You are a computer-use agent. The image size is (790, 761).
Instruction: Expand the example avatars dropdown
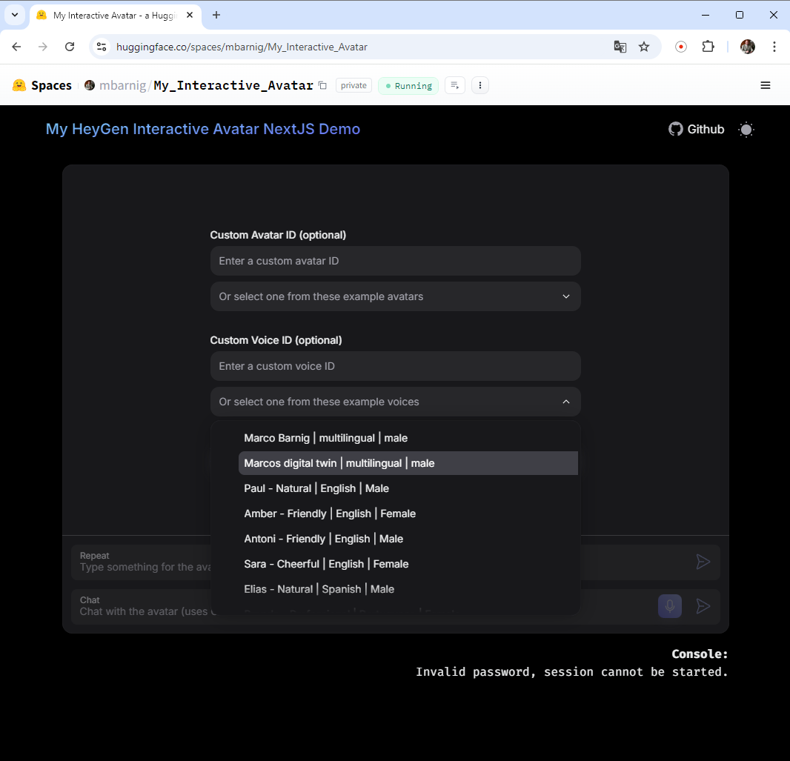[396, 296]
